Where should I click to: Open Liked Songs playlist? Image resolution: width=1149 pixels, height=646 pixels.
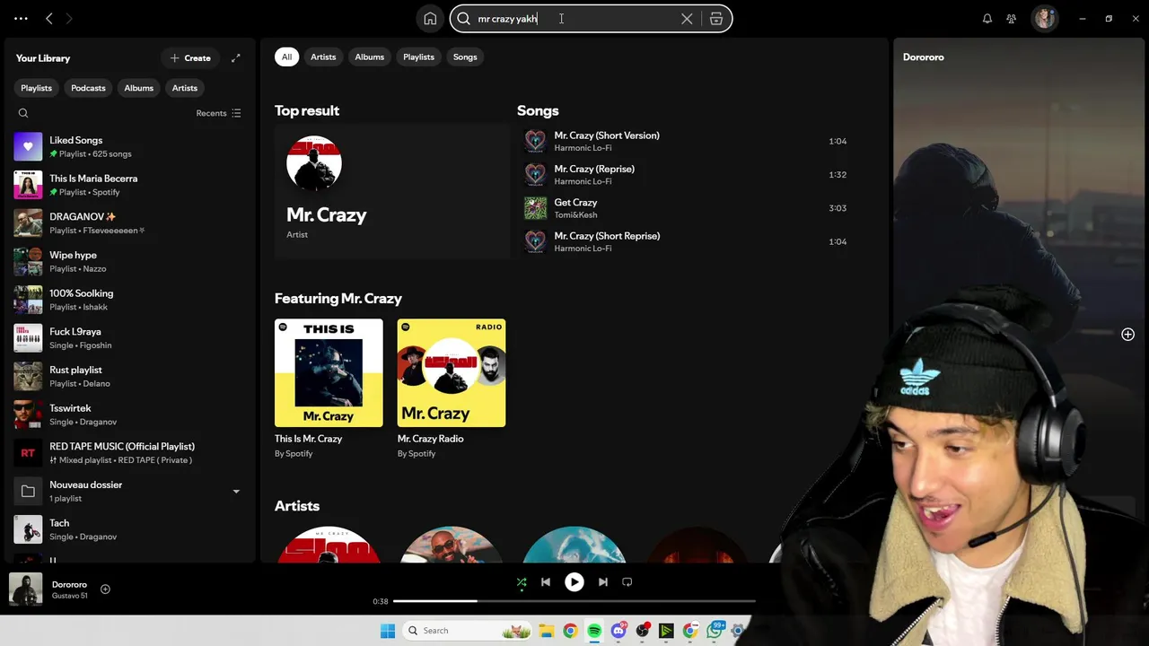(x=130, y=146)
